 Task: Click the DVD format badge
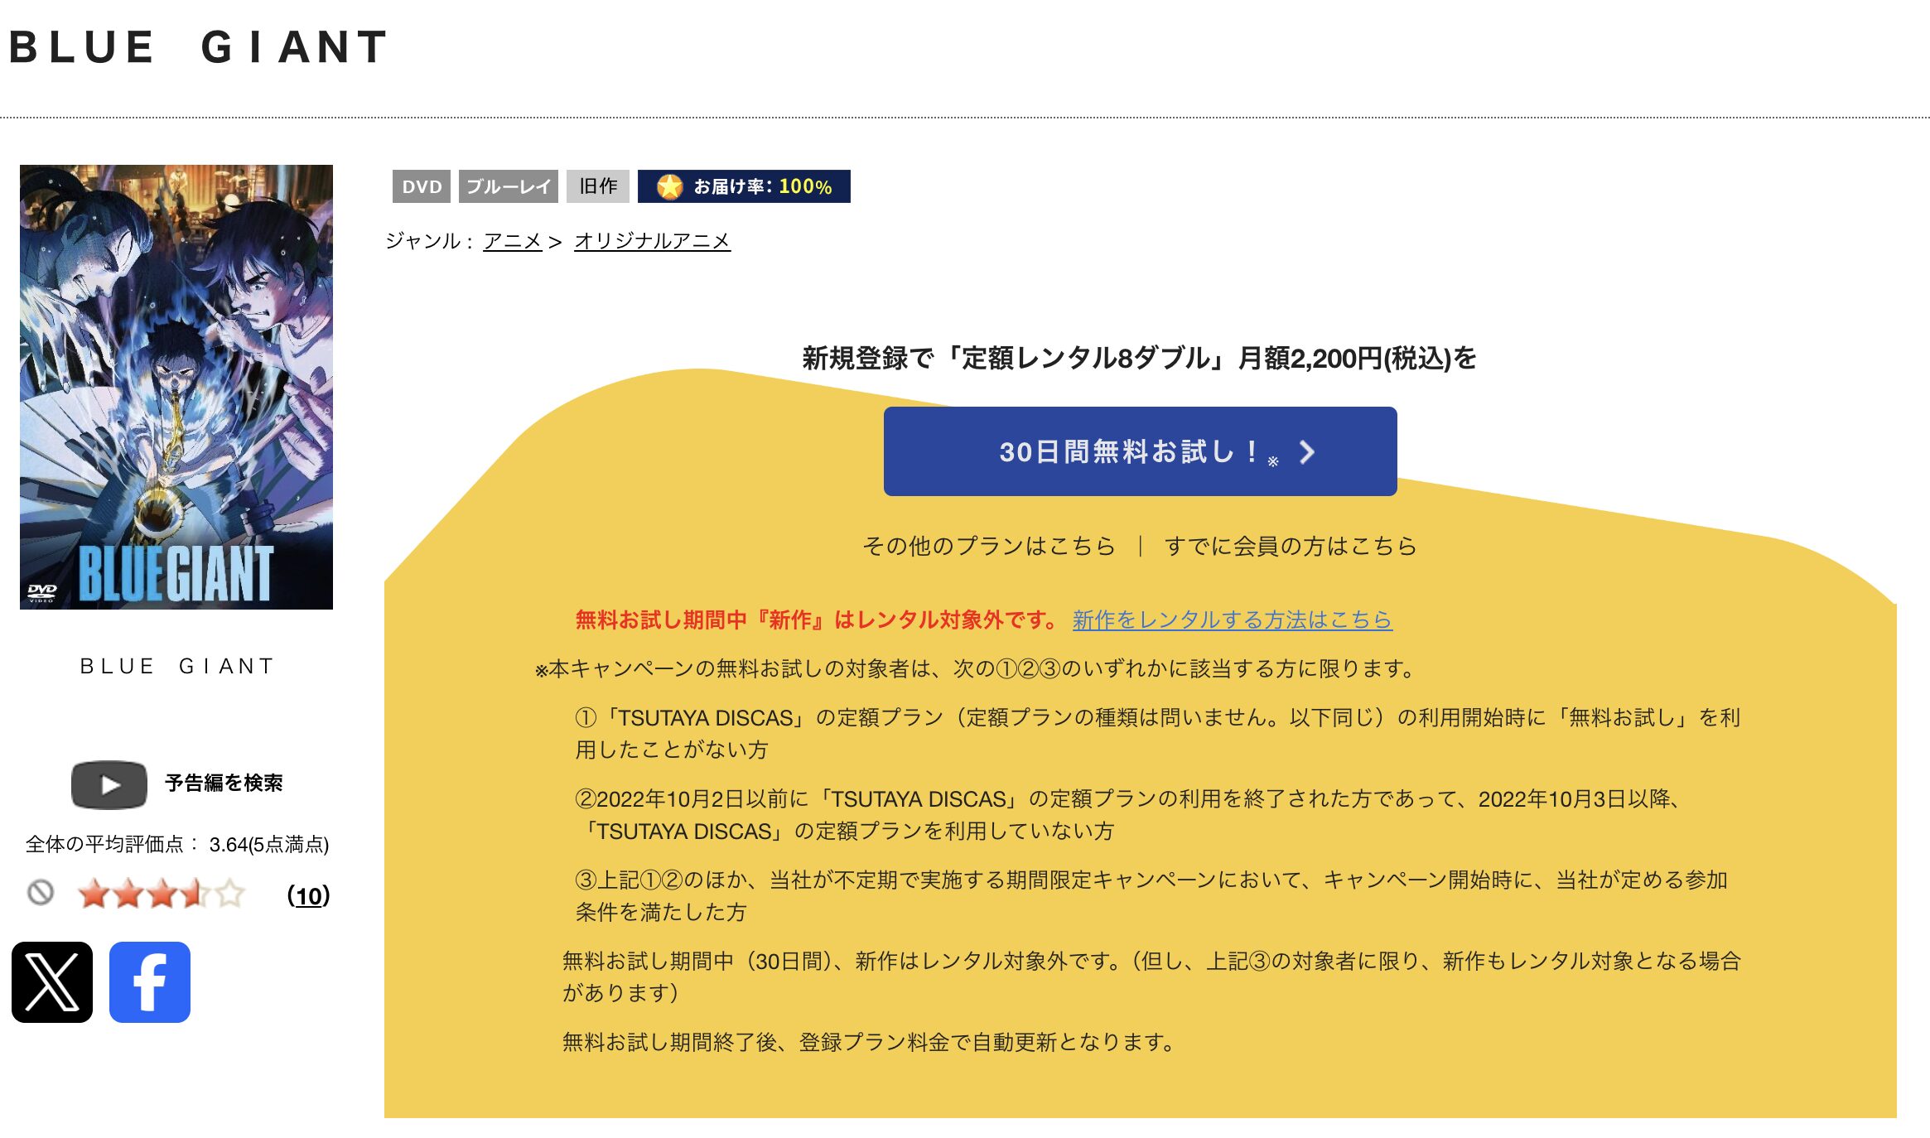pyautogui.click(x=422, y=186)
